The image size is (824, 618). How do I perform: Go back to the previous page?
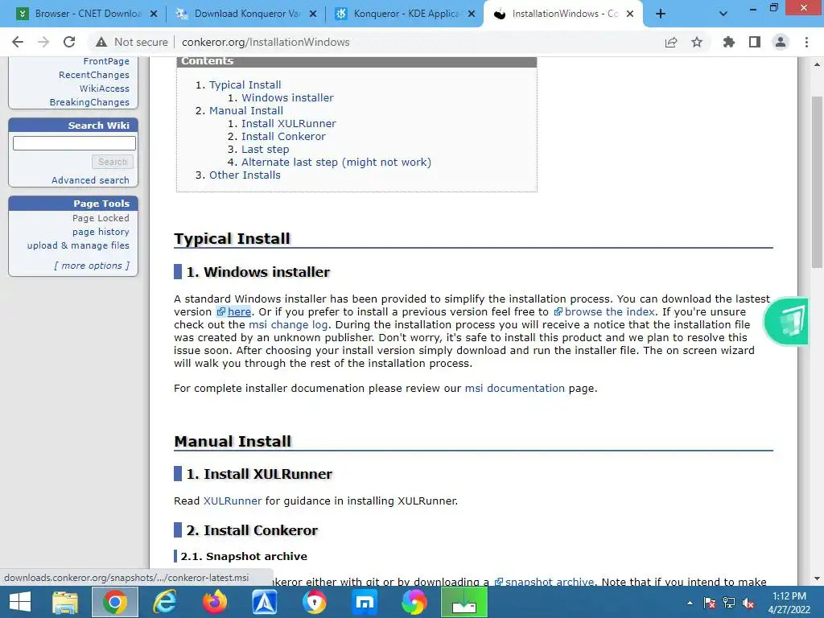tap(18, 42)
